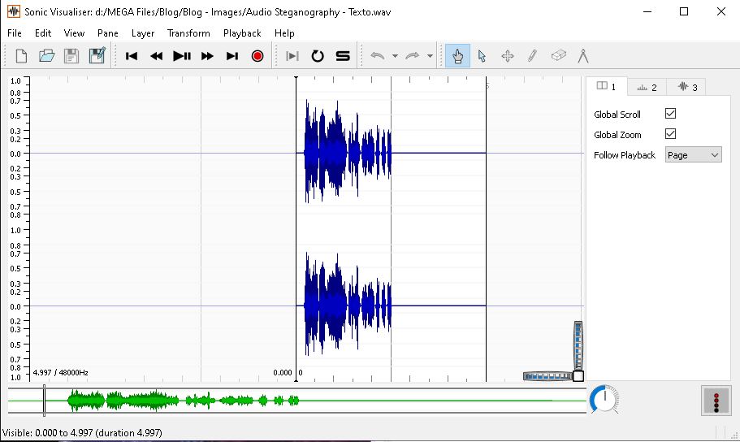Open a file with the folder icon

point(47,56)
